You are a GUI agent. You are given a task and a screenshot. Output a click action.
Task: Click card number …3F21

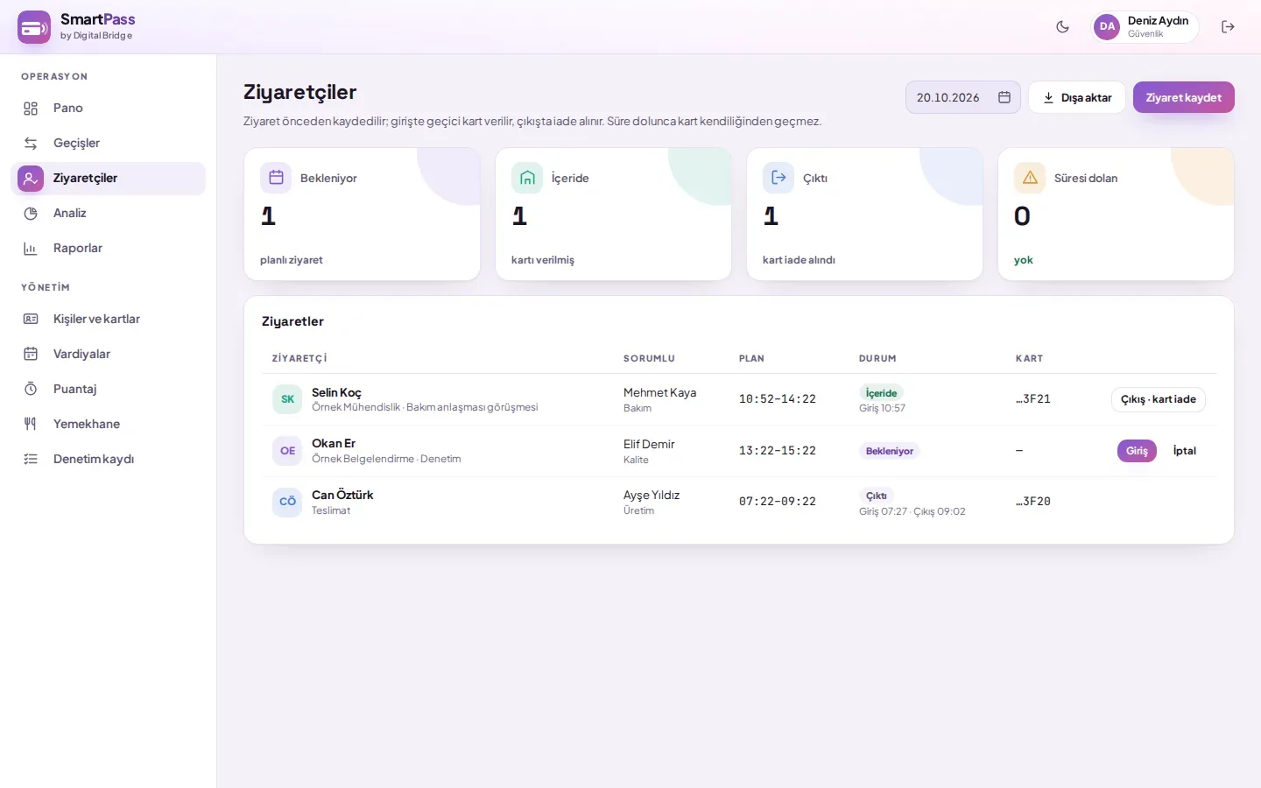pos(1033,399)
